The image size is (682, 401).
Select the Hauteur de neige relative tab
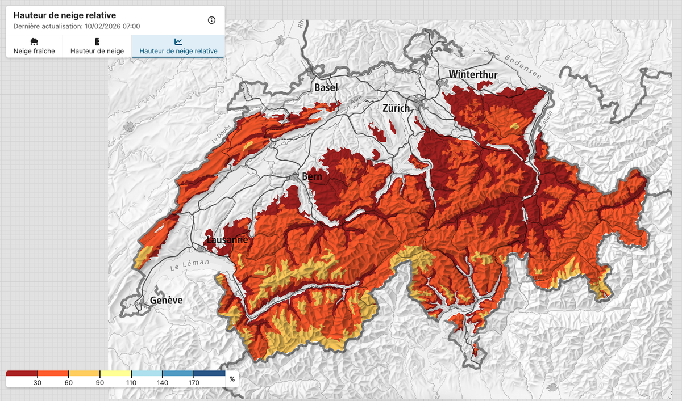coord(178,46)
